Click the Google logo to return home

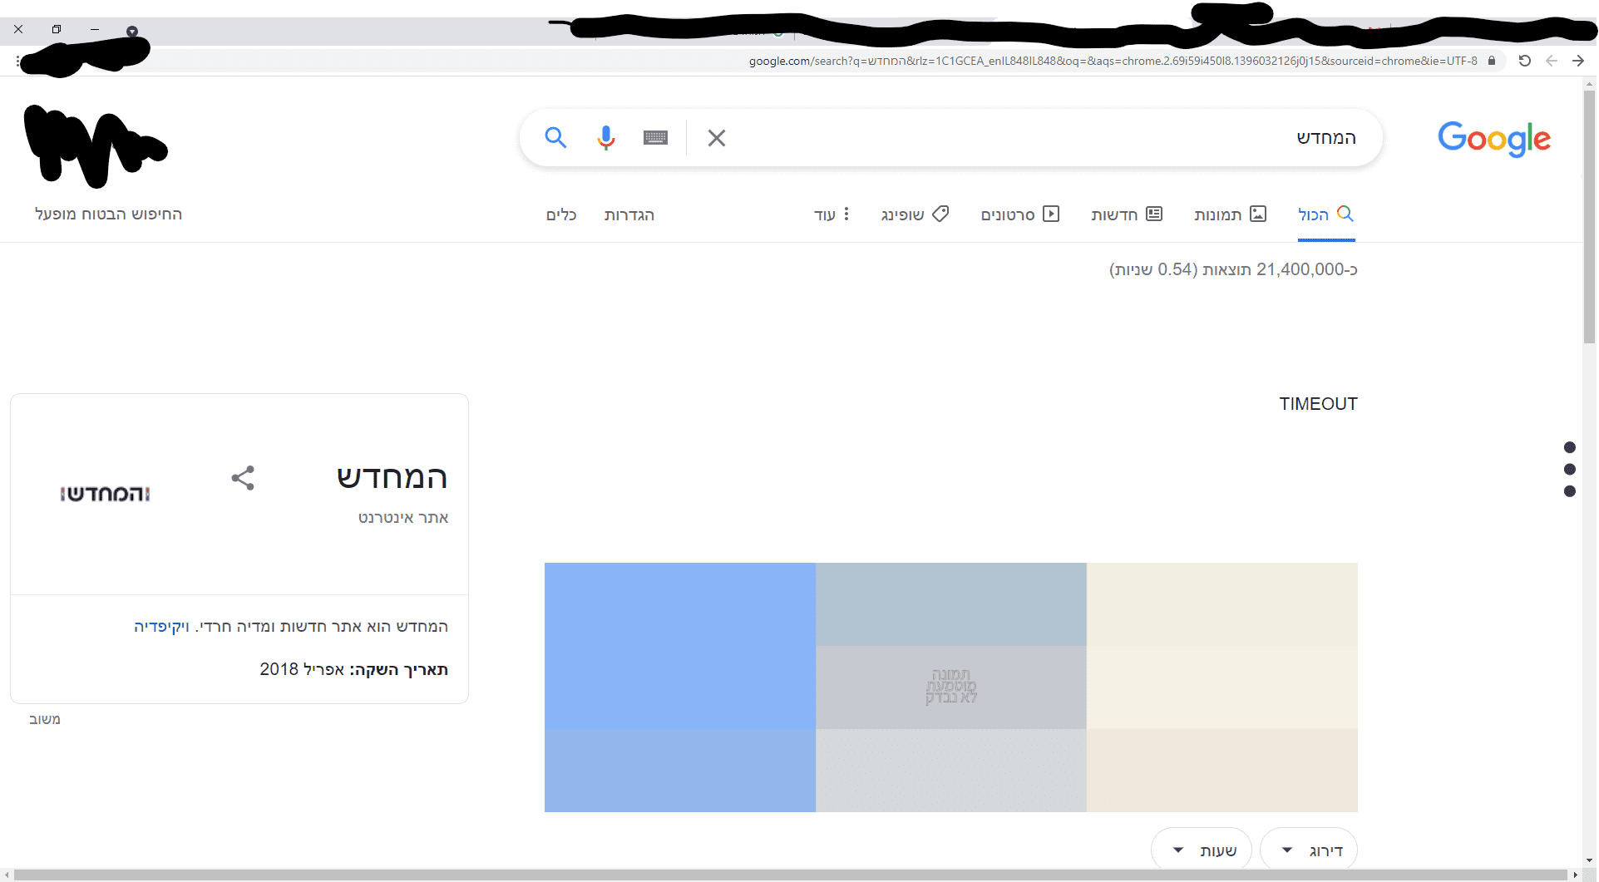tap(1493, 138)
